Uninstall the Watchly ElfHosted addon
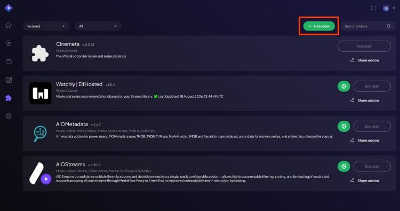Screen dimensions: 400x211 372,86
